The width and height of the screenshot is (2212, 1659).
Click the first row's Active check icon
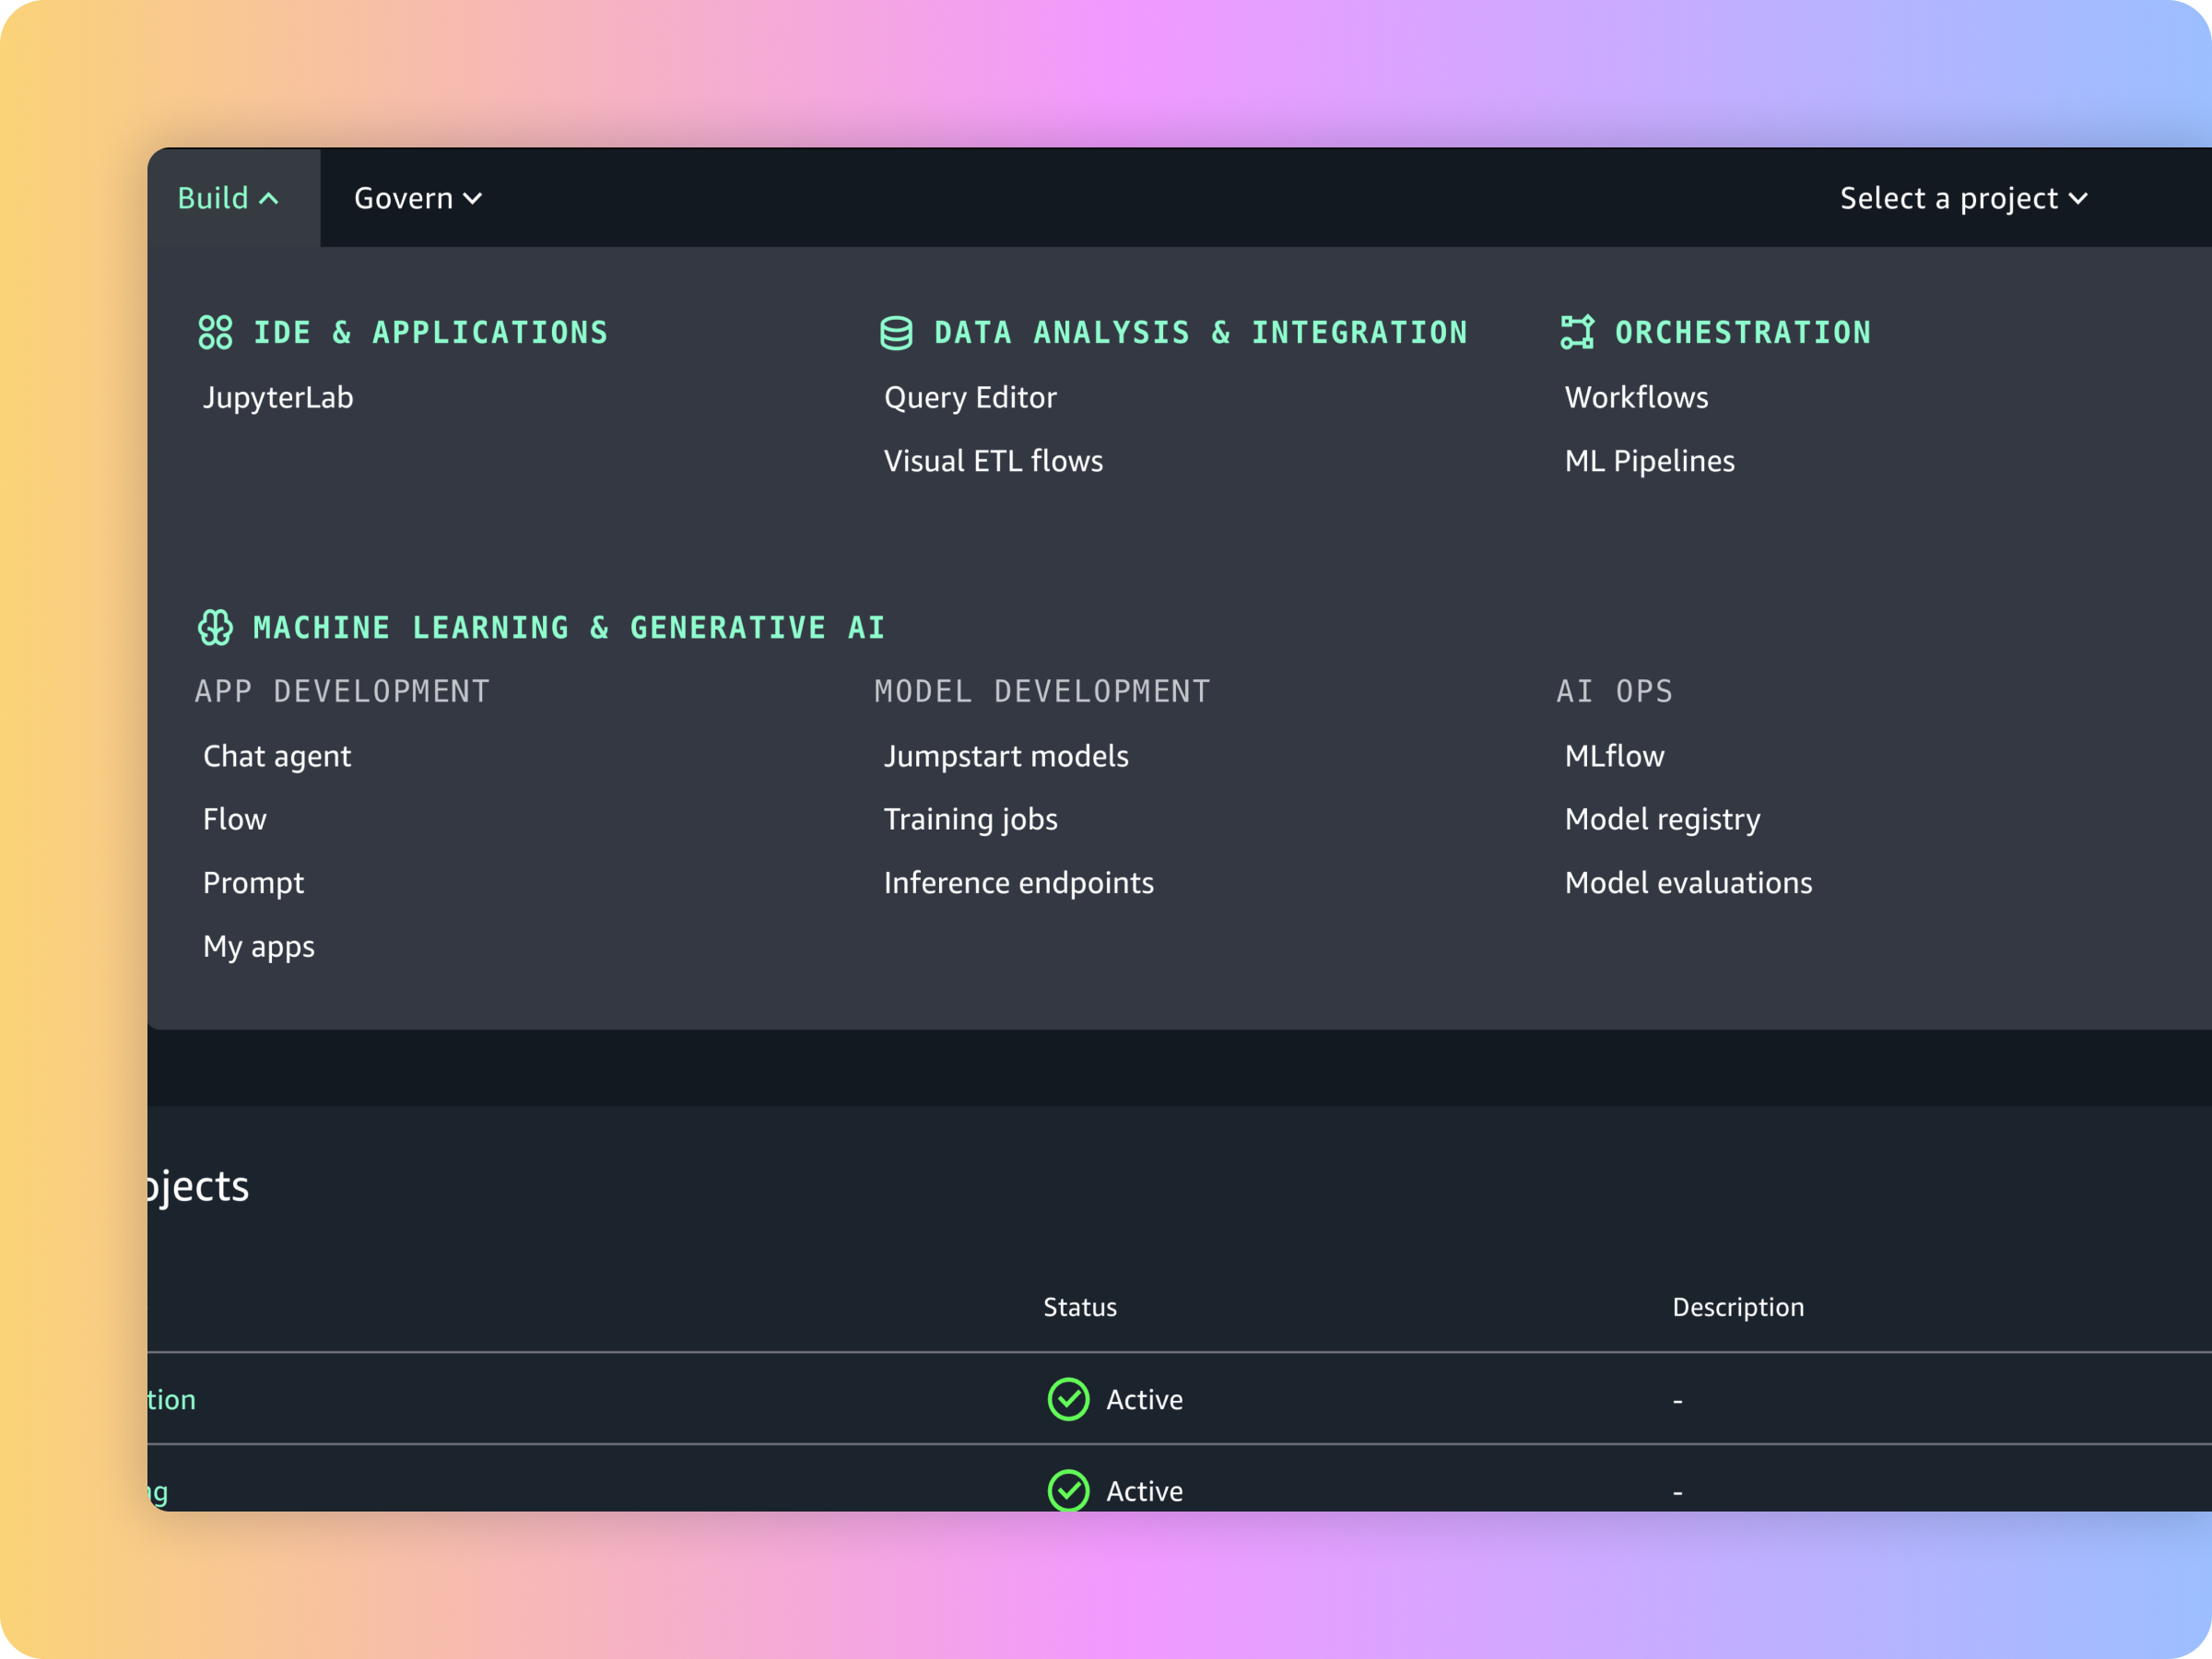tap(1068, 1399)
